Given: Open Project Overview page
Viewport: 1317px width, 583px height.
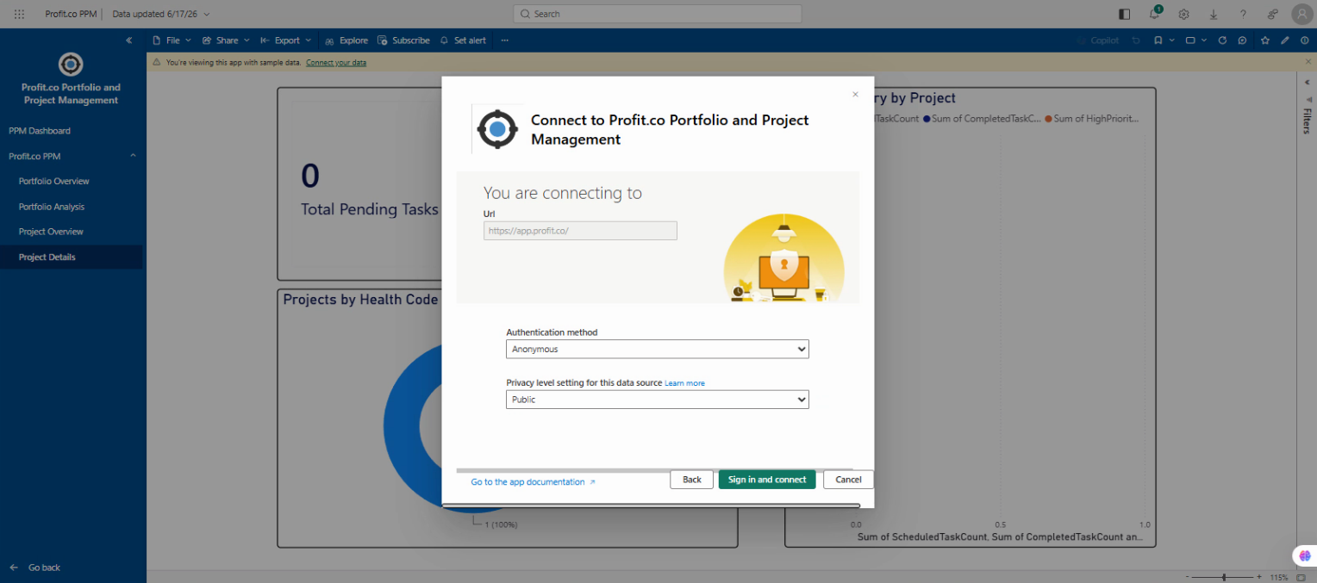Looking at the screenshot, I should click(x=51, y=232).
